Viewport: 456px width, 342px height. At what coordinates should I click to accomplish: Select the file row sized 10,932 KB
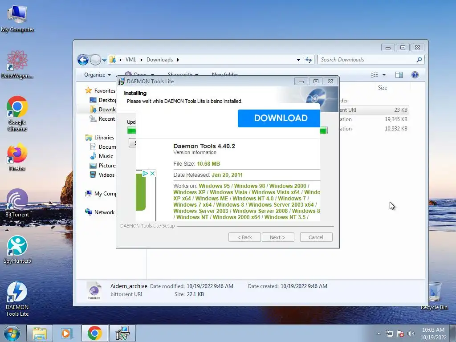pos(374,129)
